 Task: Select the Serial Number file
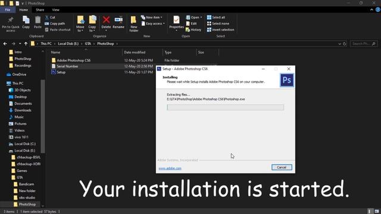pyautogui.click(x=67, y=66)
